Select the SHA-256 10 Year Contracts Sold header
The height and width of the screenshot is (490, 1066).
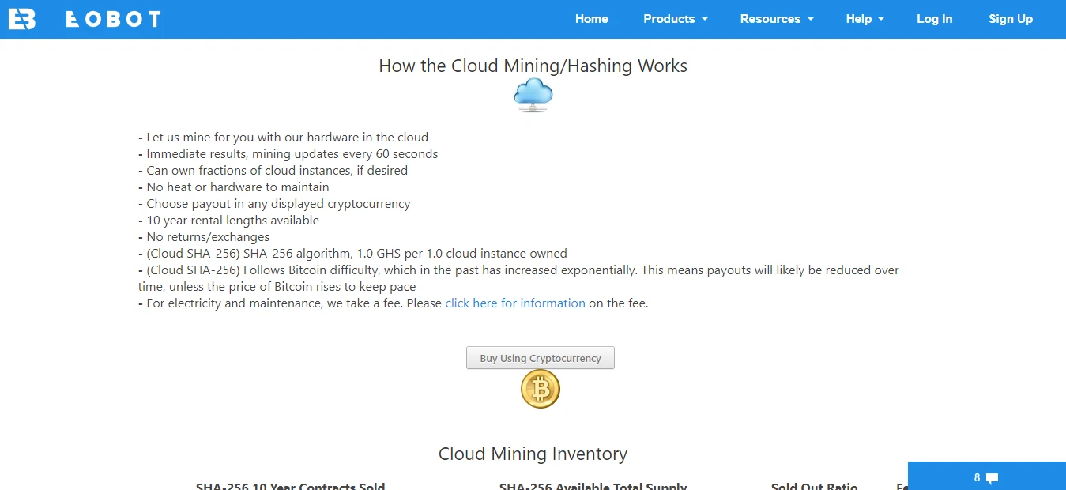coord(290,485)
